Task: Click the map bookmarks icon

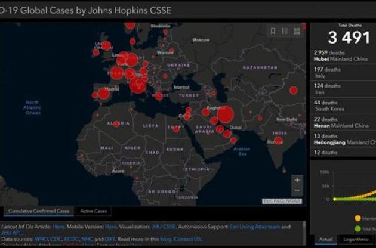Action: [273, 31]
